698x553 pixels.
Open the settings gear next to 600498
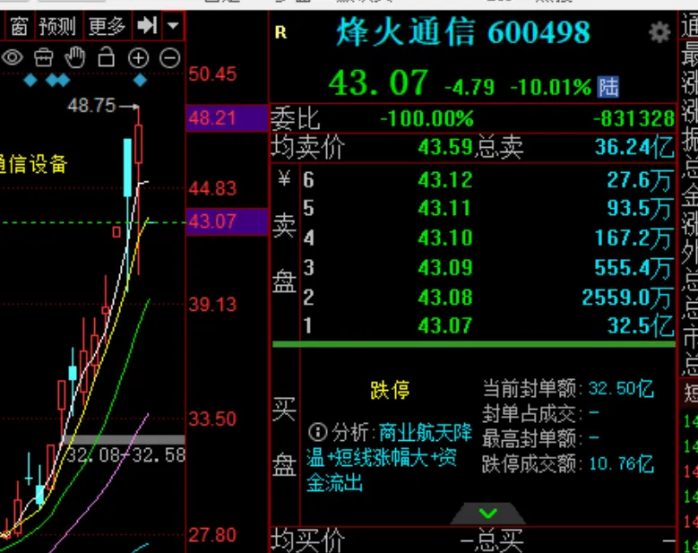pyautogui.click(x=659, y=34)
